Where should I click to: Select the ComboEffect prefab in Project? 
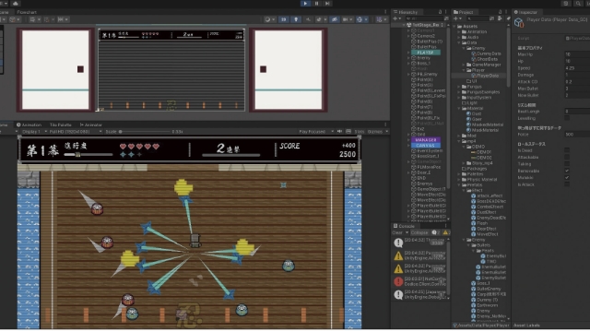pyautogui.click(x=487, y=207)
